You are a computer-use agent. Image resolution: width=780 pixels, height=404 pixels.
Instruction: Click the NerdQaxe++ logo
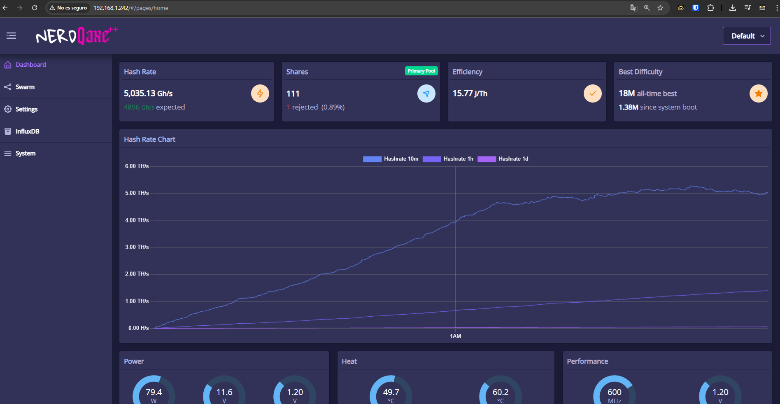(77, 36)
